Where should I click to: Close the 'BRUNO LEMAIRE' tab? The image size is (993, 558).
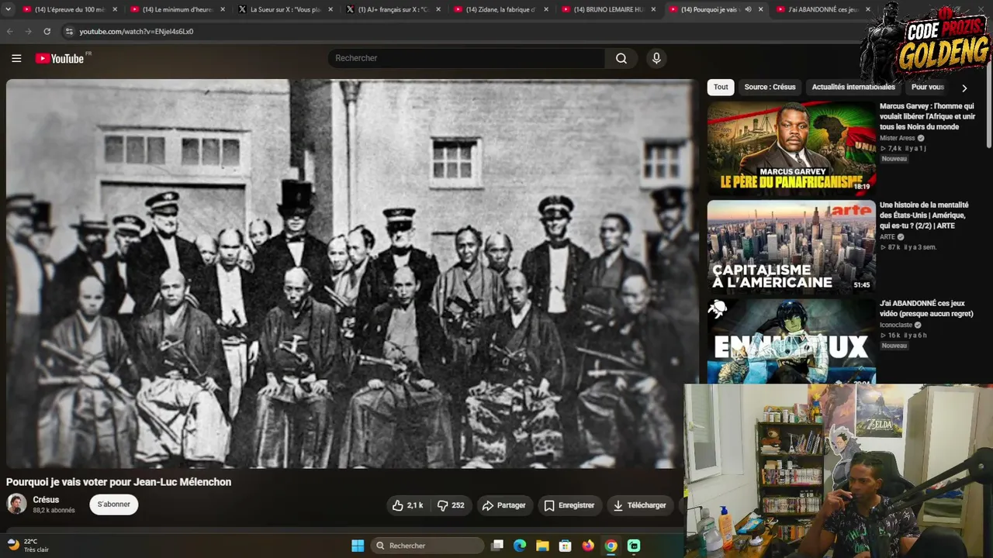point(653,9)
